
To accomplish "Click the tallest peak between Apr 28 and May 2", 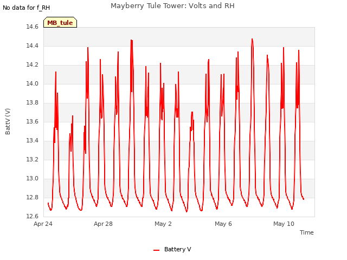I will pyautogui.click(x=132, y=40).
